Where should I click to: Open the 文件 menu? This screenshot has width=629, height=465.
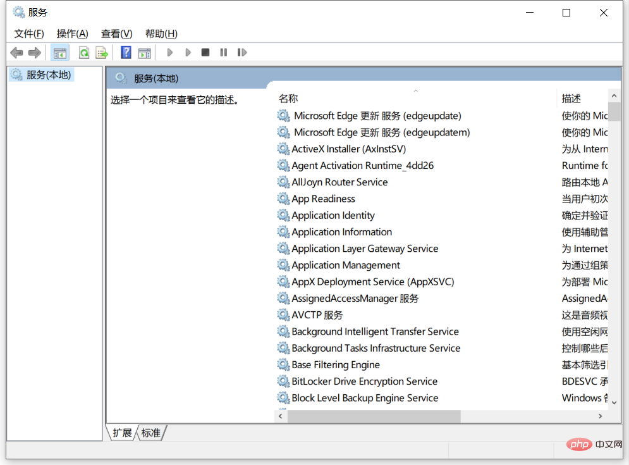(28, 33)
